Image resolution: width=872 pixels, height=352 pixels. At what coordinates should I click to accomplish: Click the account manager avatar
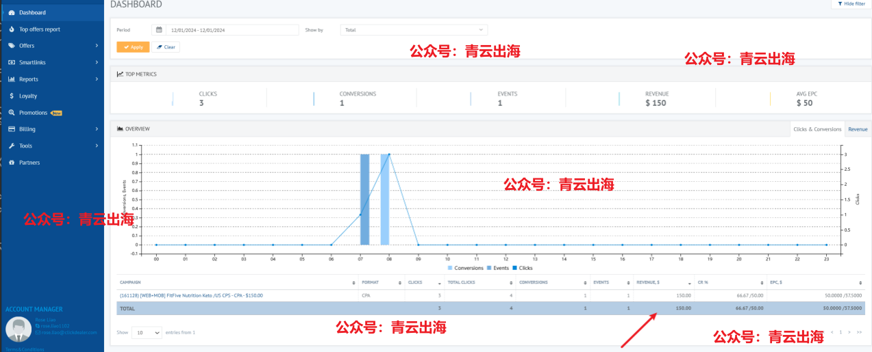pos(18,329)
